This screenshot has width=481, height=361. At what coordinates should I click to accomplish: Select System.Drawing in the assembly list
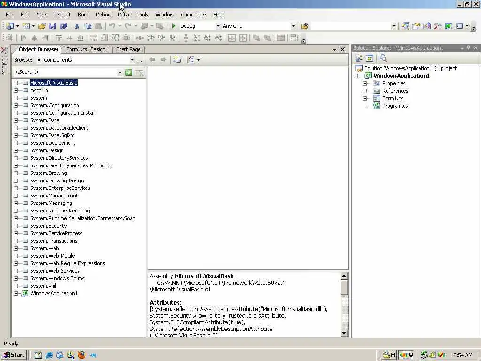tap(48, 173)
